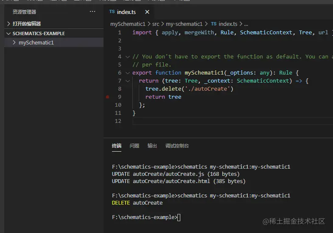Click the breadcrumb trailing ellipsis
This screenshot has width=333, height=233.
(246, 24)
